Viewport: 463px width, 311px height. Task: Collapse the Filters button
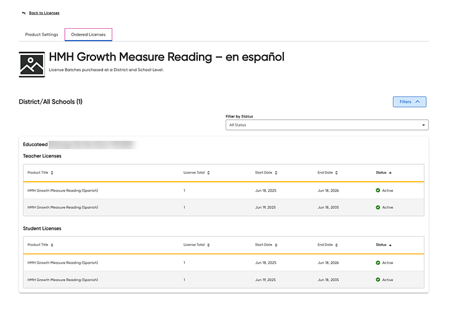coord(409,102)
